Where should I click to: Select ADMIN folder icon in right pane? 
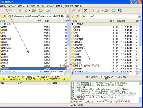[73, 27]
